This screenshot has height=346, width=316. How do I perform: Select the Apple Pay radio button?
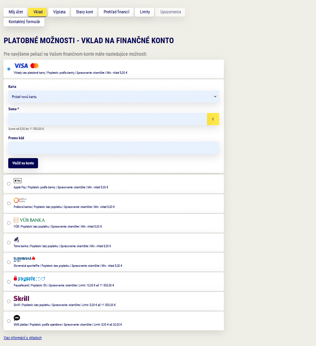point(9,184)
